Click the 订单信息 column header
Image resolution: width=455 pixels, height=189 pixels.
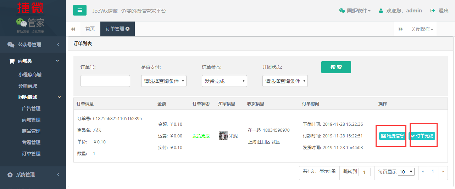click(x=85, y=104)
